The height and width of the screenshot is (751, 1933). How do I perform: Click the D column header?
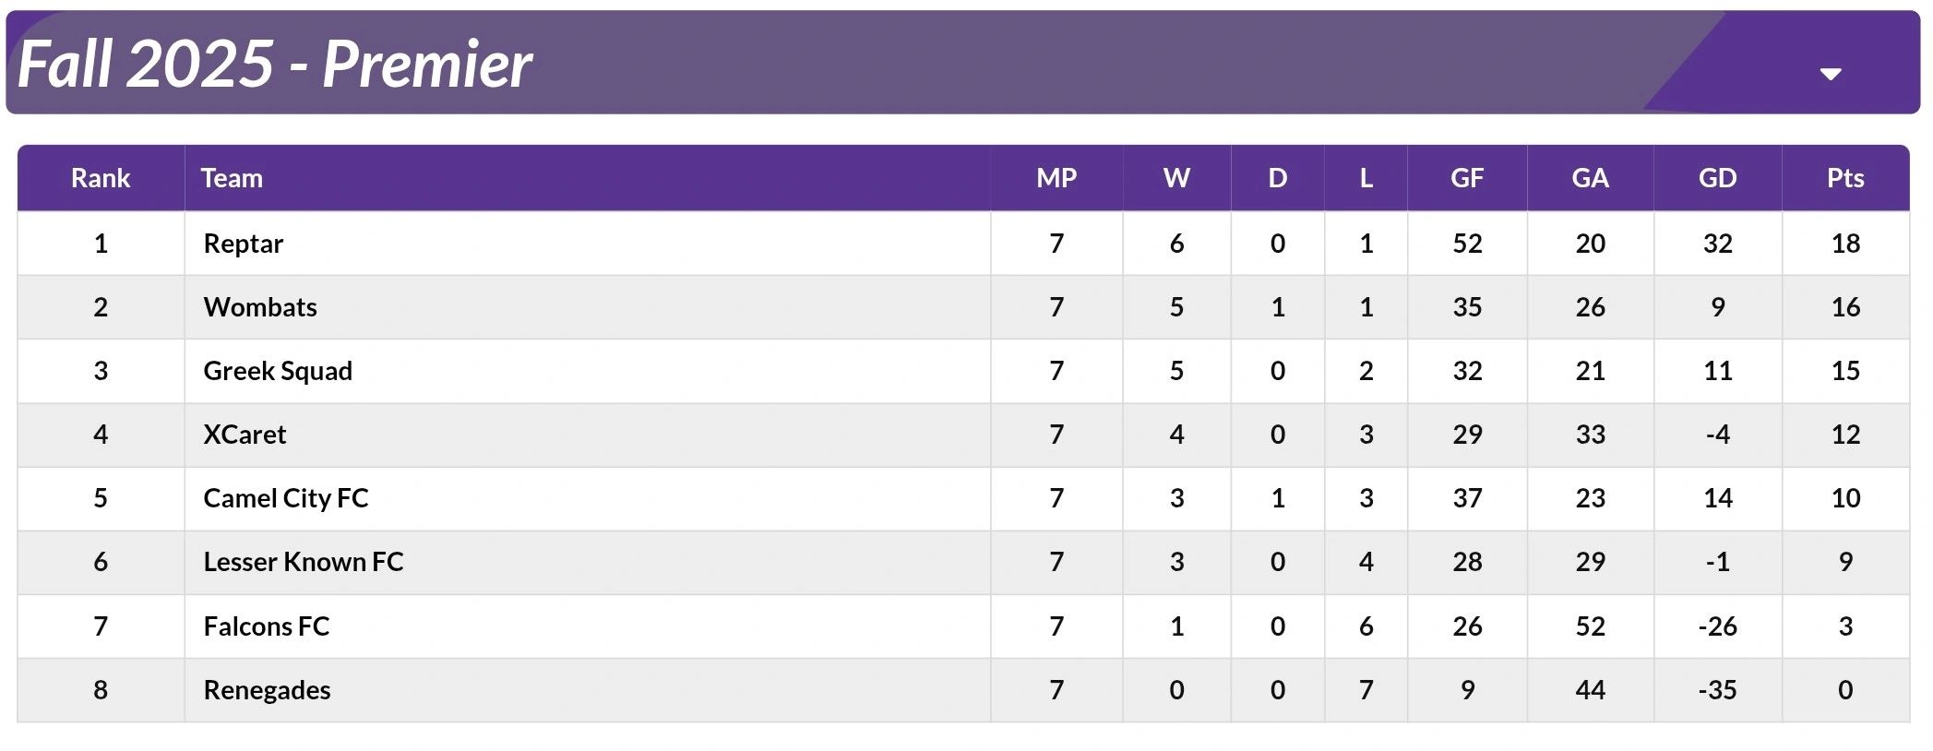click(x=1277, y=178)
